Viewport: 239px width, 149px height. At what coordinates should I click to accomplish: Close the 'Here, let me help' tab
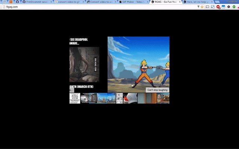212,2
